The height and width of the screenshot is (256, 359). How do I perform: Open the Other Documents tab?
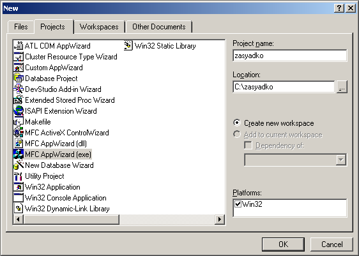(159, 27)
